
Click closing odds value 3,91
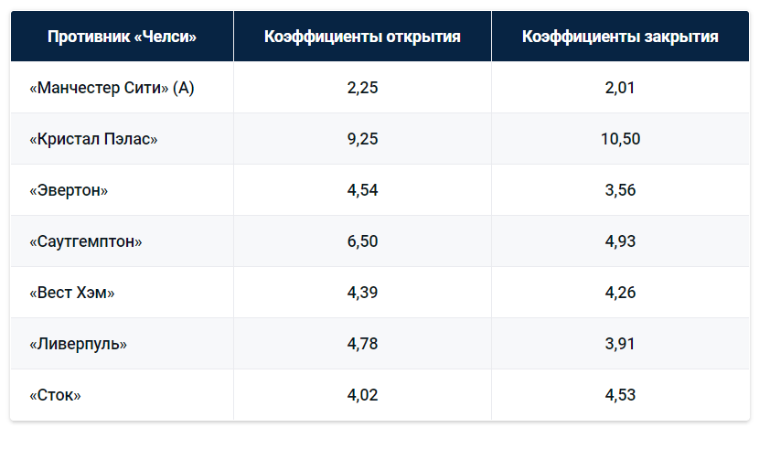point(620,344)
